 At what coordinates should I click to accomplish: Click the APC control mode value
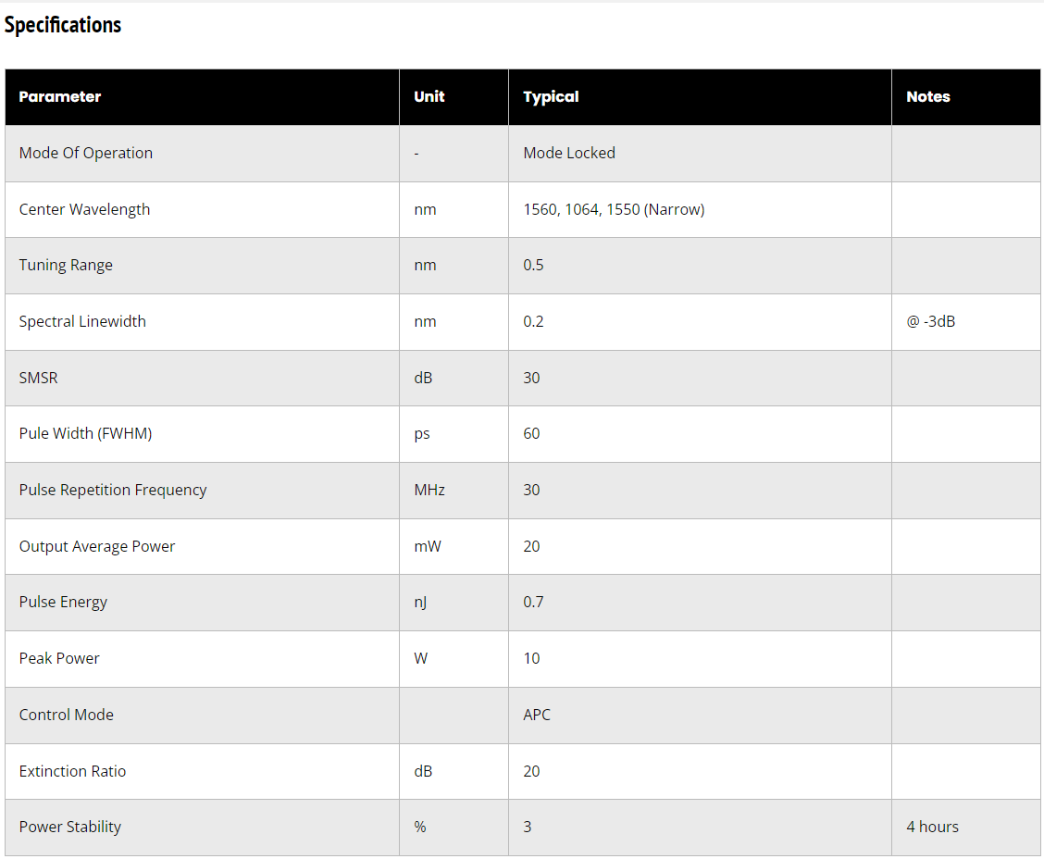(x=537, y=715)
